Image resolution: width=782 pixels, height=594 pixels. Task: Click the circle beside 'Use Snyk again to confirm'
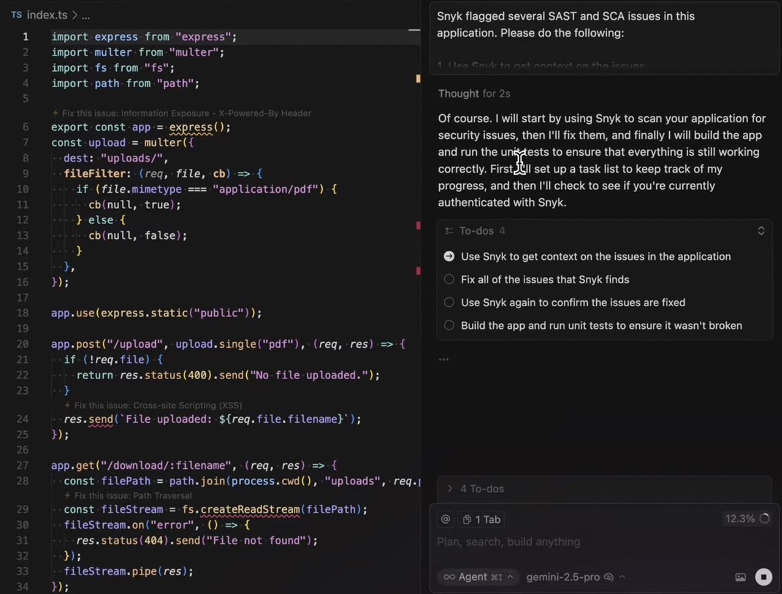tap(449, 302)
